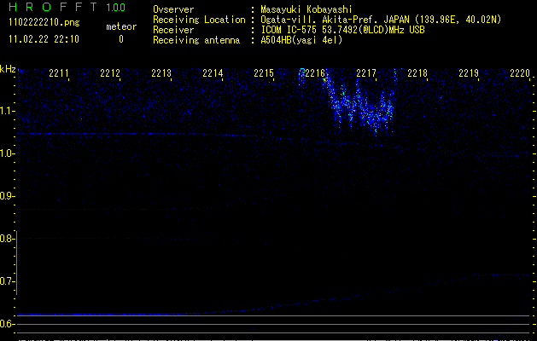The height and width of the screenshot is (341, 537).
Task: Click the Receiver label
Action: [173, 30]
